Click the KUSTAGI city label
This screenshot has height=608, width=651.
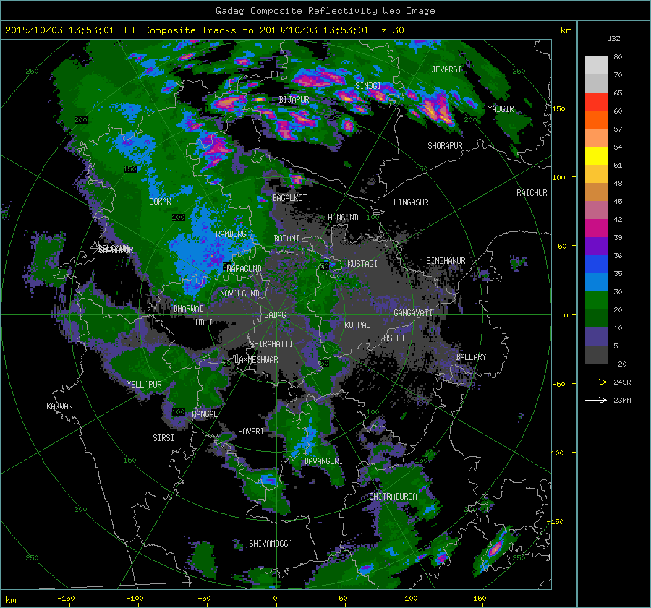[362, 264]
